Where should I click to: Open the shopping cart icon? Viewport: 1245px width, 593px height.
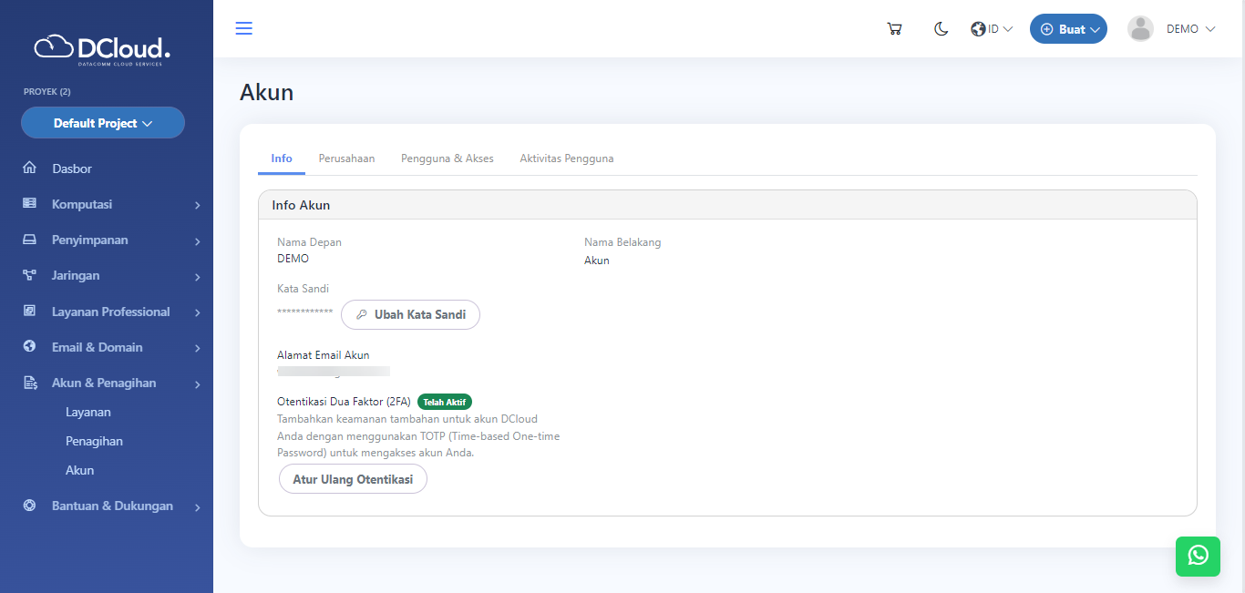(894, 29)
